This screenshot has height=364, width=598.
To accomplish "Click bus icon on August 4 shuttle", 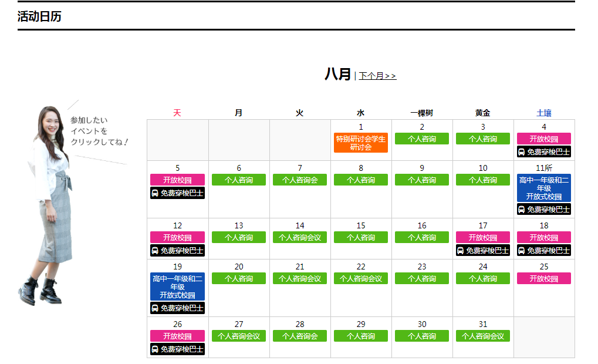I will point(521,151).
